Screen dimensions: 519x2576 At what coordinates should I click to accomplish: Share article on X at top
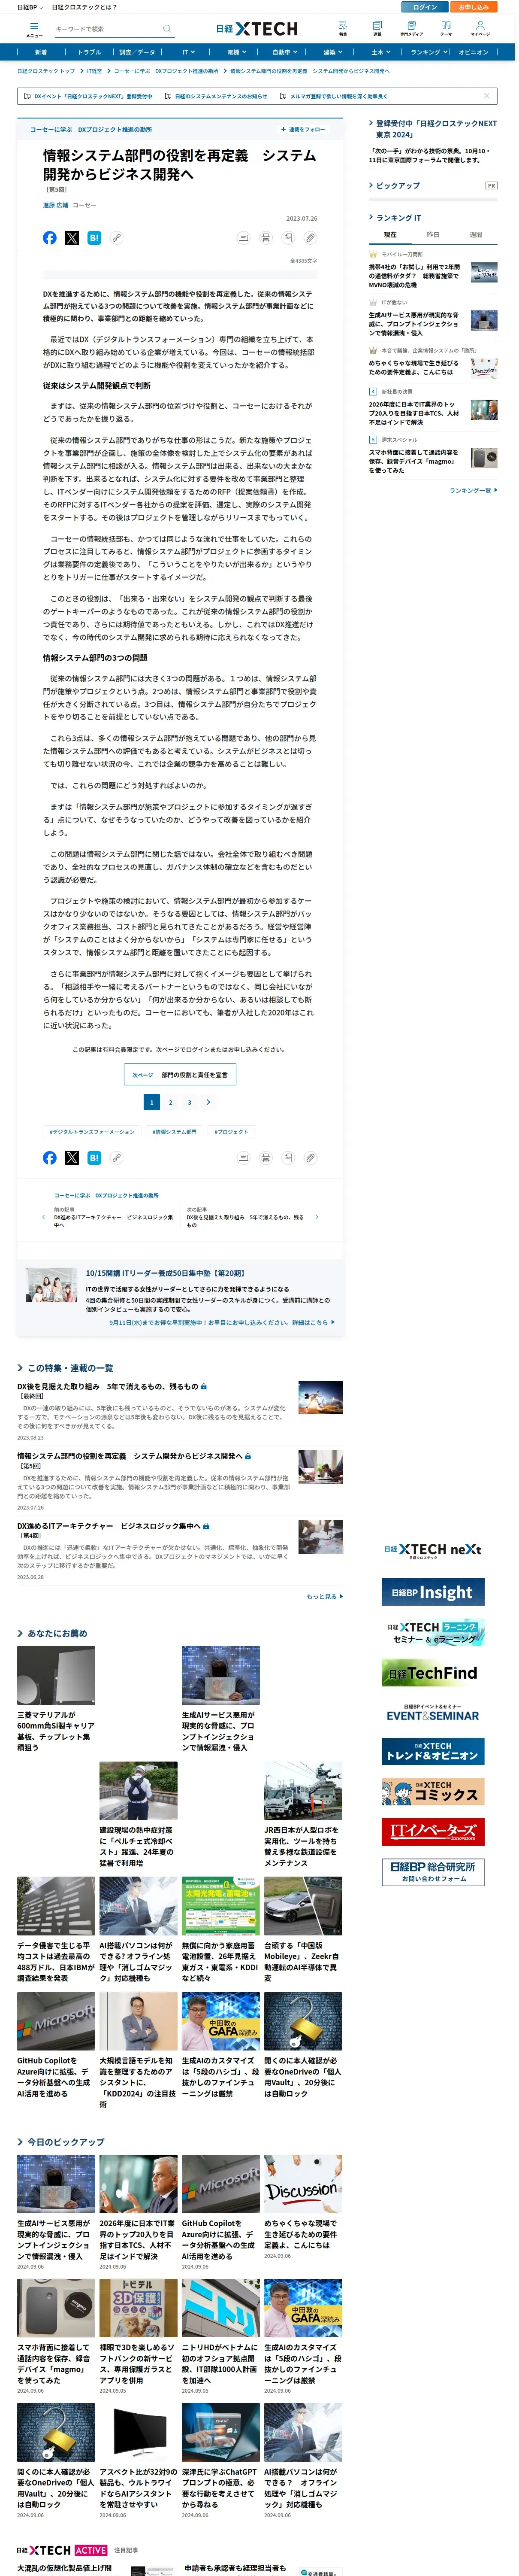pyautogui.click(x=72, y=238)
